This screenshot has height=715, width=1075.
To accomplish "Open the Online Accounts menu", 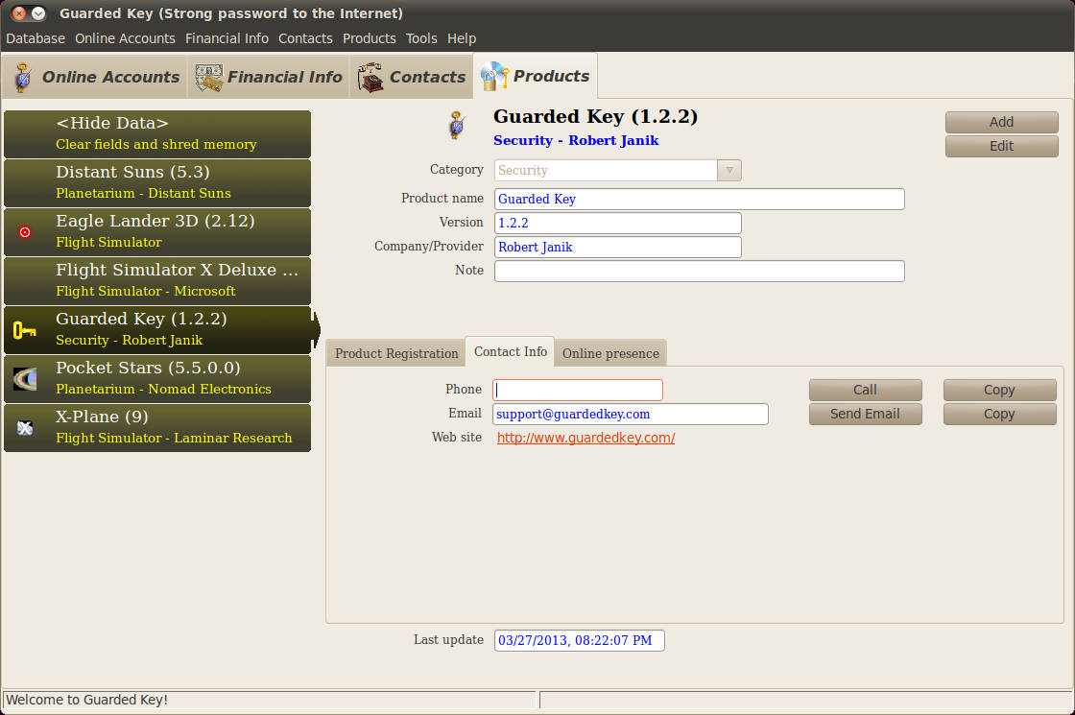I will point(125,38).
